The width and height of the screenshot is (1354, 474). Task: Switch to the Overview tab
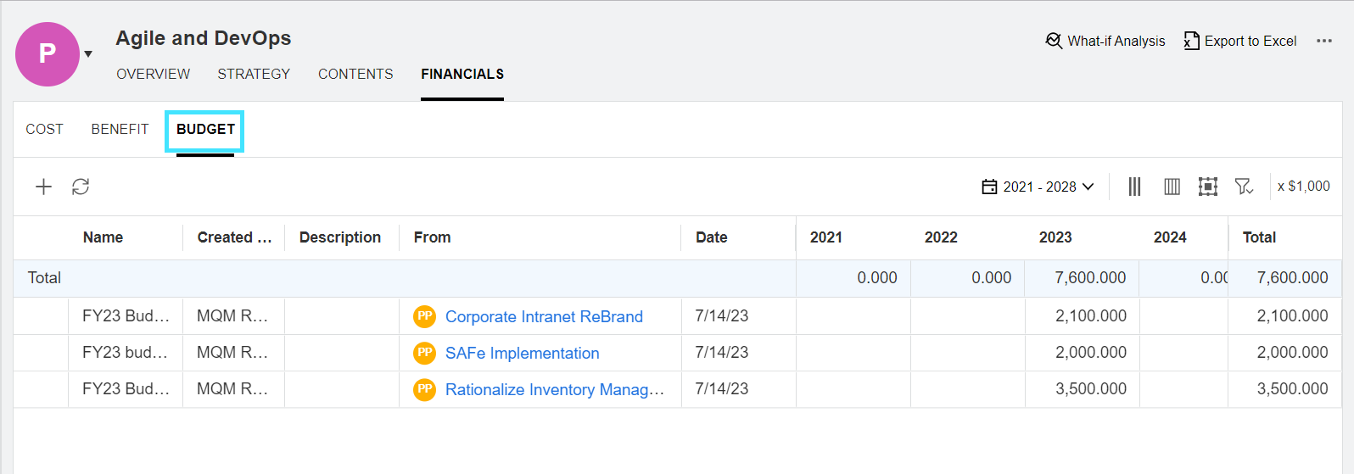click(x=153, y=74)
